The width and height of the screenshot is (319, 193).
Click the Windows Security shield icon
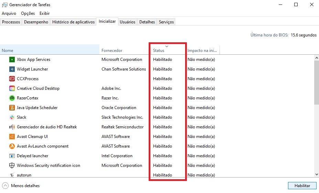[x=12, y=165]
